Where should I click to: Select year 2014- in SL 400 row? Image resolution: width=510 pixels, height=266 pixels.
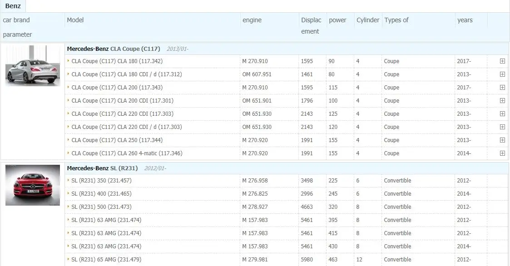point(464,193)
